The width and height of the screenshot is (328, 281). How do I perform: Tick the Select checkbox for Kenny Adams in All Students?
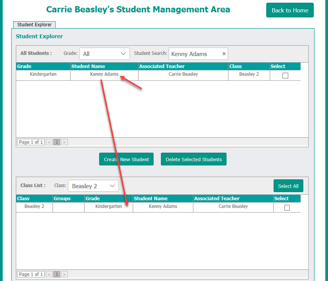tap(285, 75)
